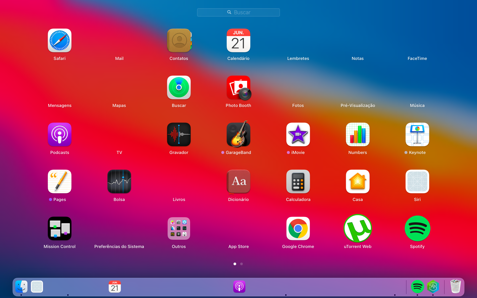
Task: Open the Podcasts icon in Launchpad grid
Action: [60, 134]
